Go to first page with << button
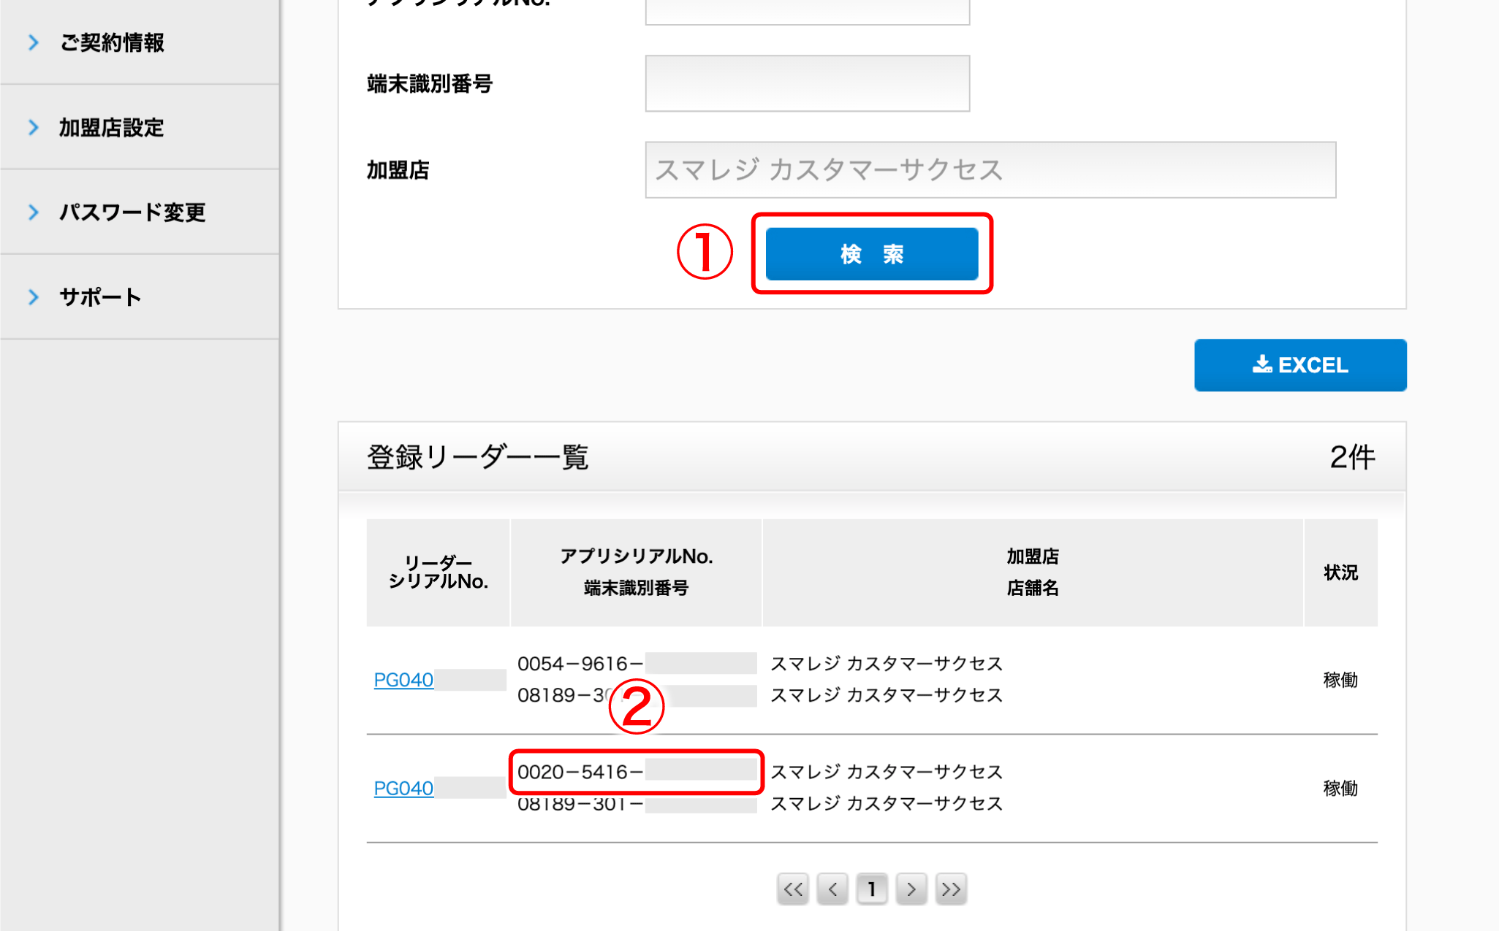 coord(793,889)
